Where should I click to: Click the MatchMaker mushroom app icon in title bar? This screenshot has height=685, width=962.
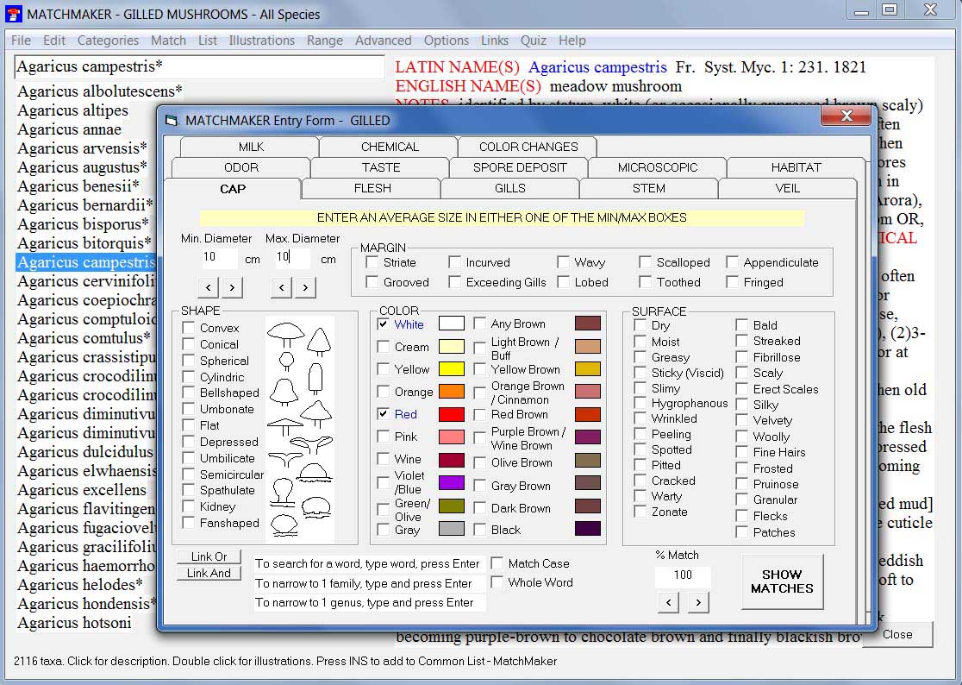pos(14,14)
